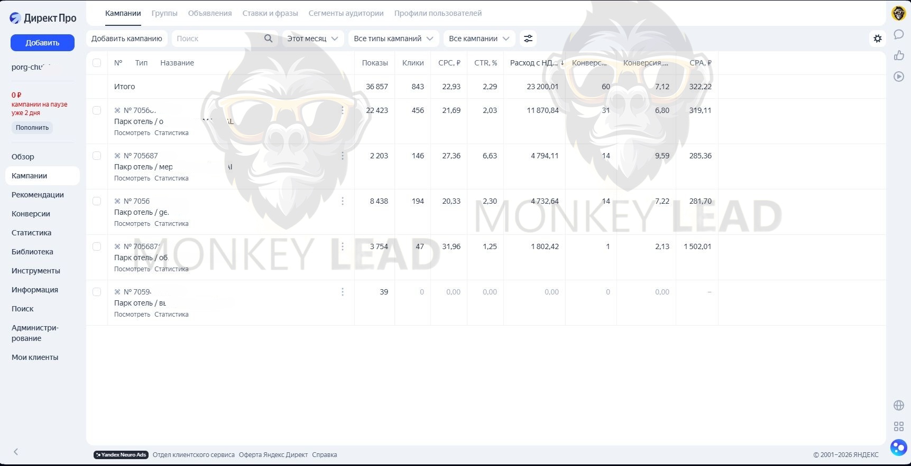Open the apps grid icon
Image resolution: width=911 pixels, height=466 pixels.
pos(898,426)
